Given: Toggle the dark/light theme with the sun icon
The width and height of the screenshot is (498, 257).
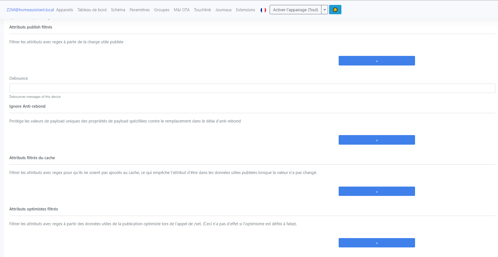Looking at the screenshot, I should [335, 9].
